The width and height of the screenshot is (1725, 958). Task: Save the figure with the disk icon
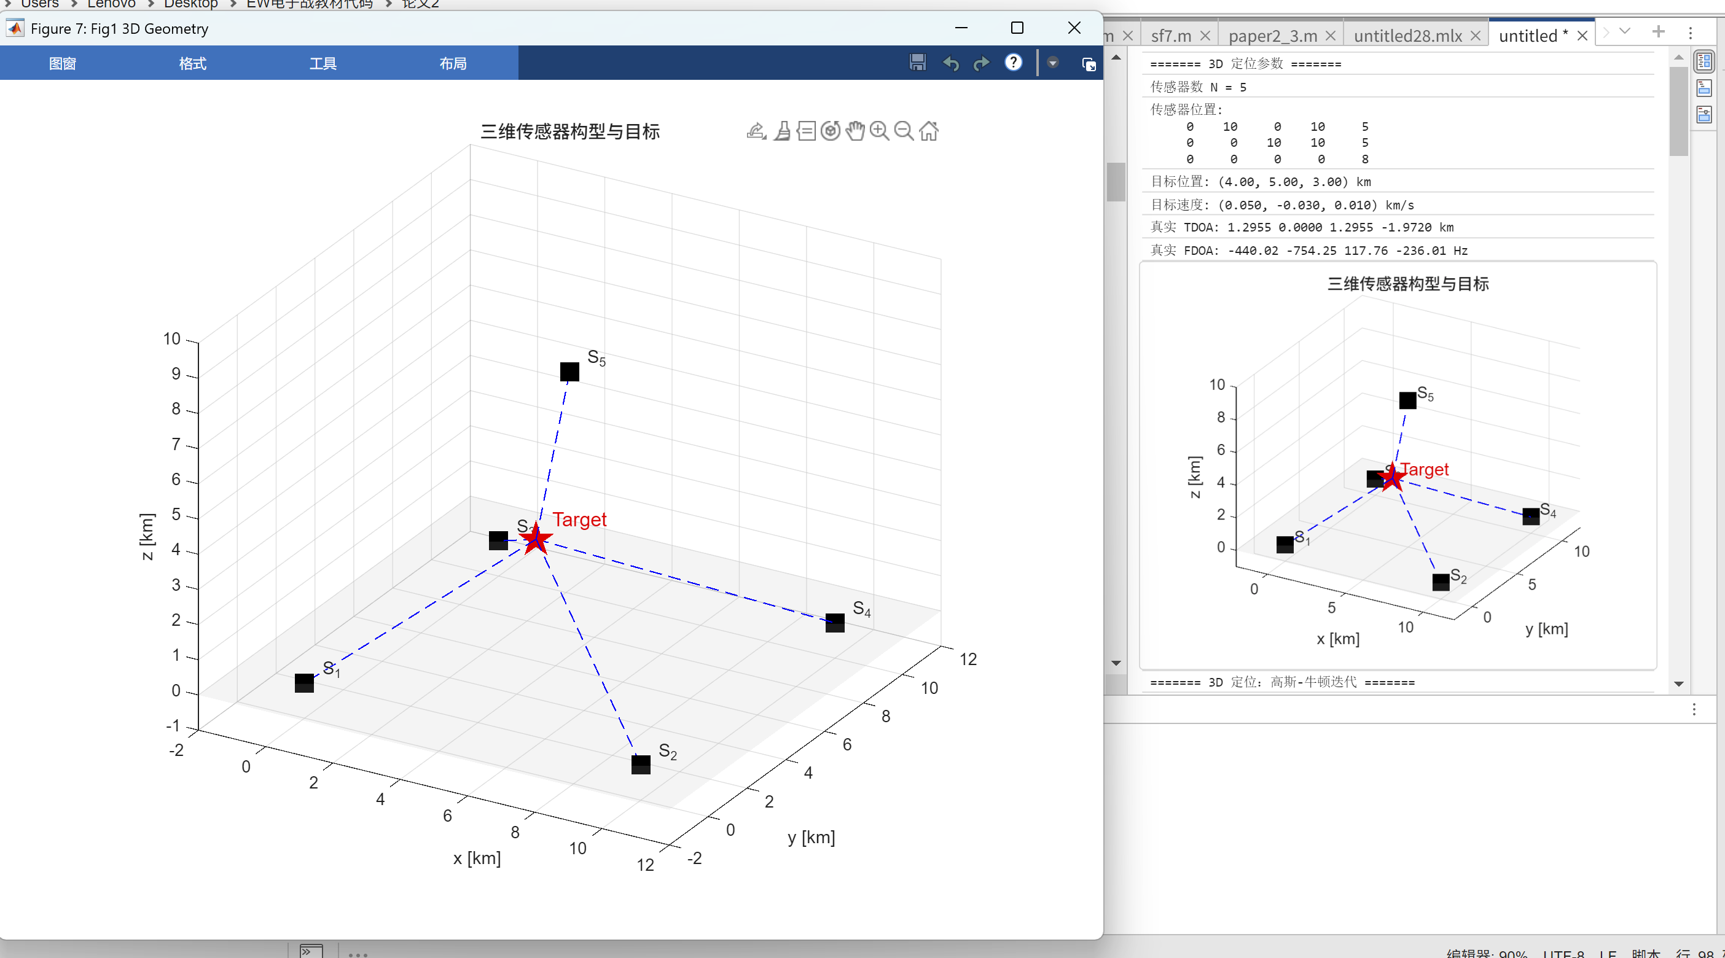917,63
